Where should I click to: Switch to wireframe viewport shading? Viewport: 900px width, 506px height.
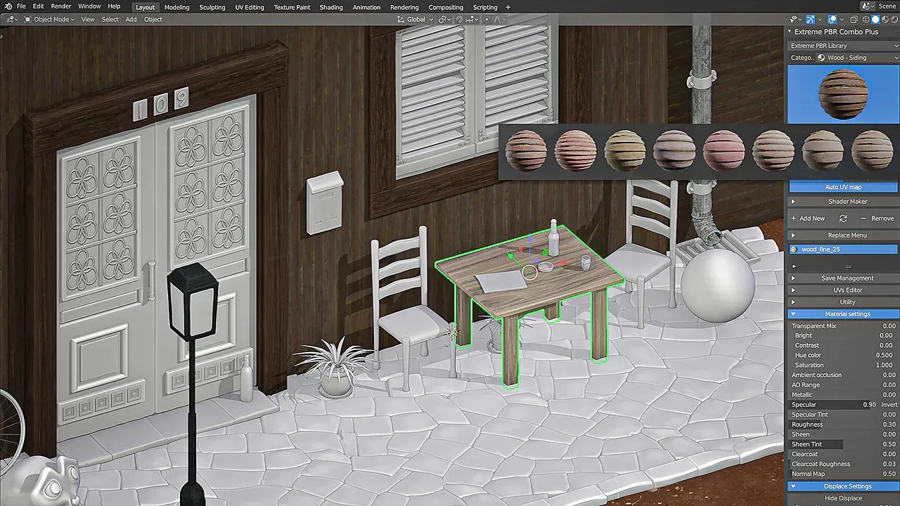pos(866,20)
